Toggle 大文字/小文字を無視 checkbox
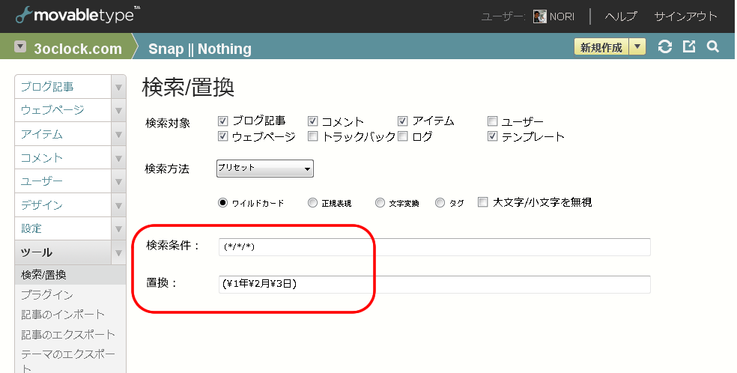 tap(483, 202)
